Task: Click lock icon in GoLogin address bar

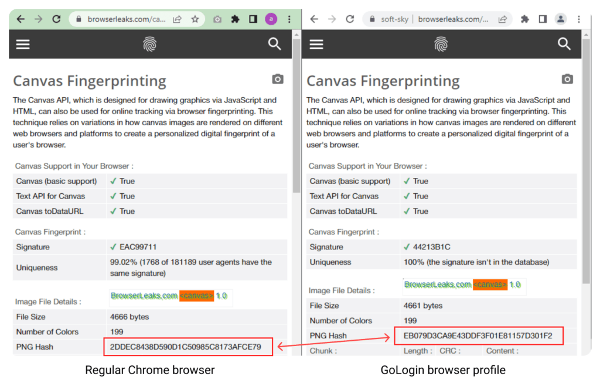Action: click(372, 19)
